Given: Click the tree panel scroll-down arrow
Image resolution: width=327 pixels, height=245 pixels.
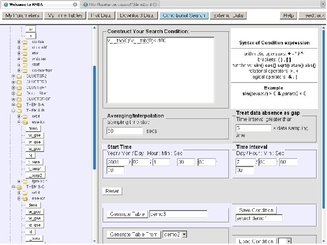Looking at the screenshot, I should point(94,241).
